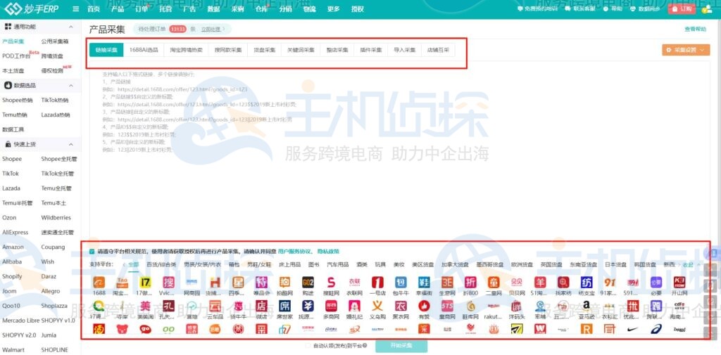Viewport: 721px width, 355px height.
Task: Open the 搜同款采集 tab
Action: 228,50
